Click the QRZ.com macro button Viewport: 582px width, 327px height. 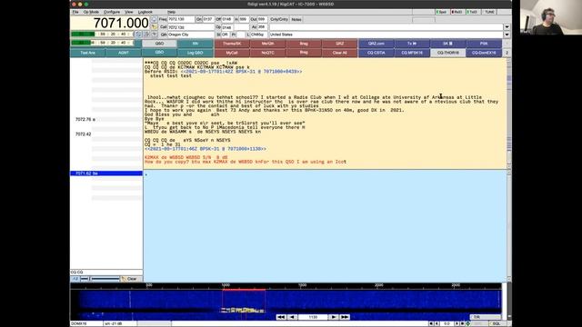tap(376, 44)
